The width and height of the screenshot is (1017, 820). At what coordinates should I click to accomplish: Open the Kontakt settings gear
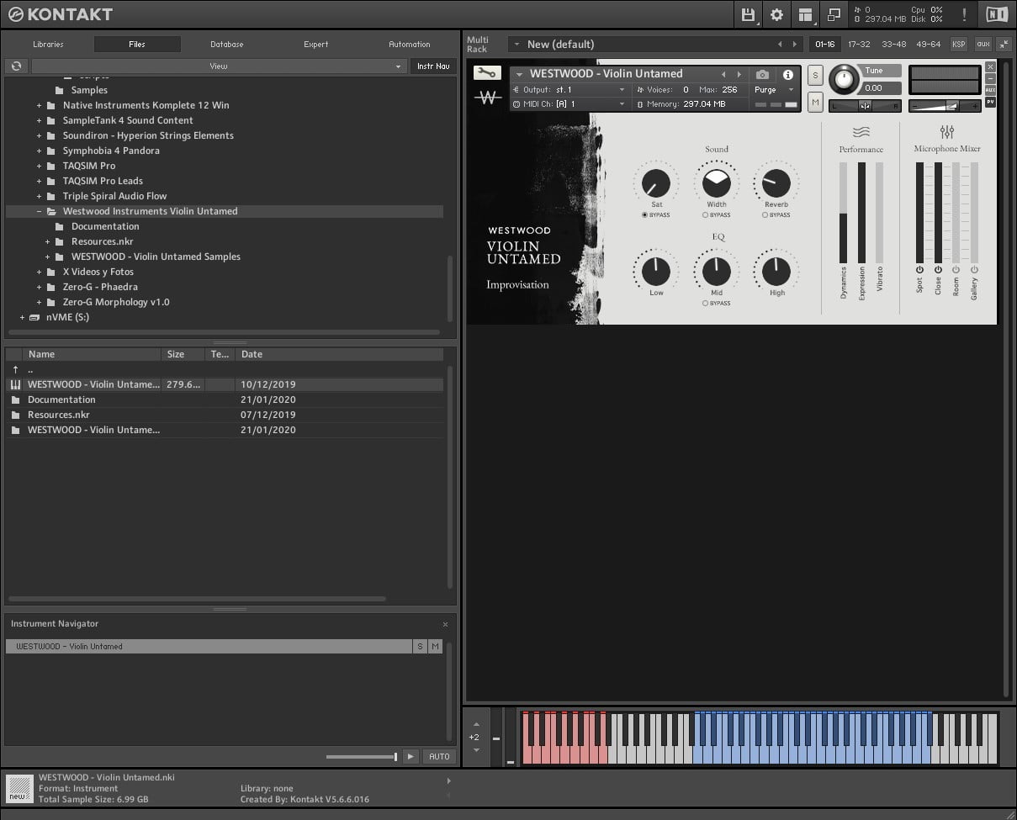(x=776, y=14)
